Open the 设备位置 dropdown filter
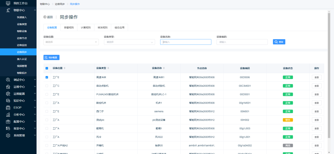 (71, 42)
